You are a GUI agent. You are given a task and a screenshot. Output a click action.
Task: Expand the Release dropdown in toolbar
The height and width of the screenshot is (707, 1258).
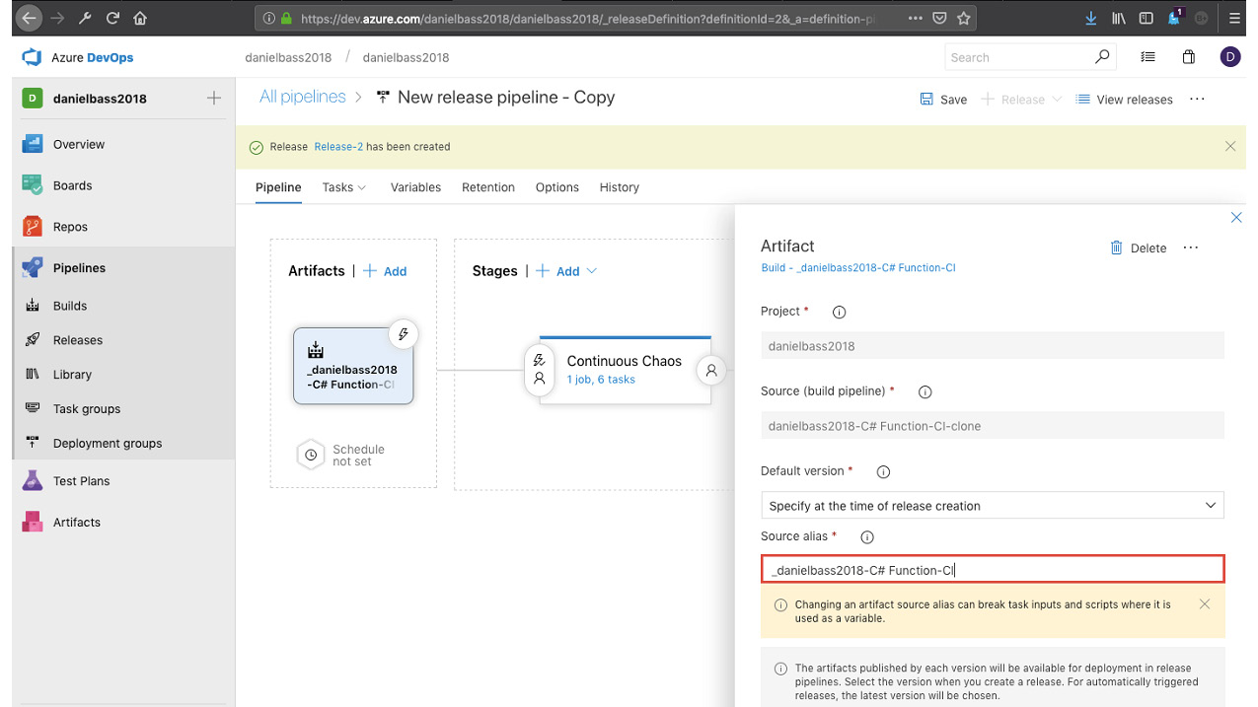1058,100
